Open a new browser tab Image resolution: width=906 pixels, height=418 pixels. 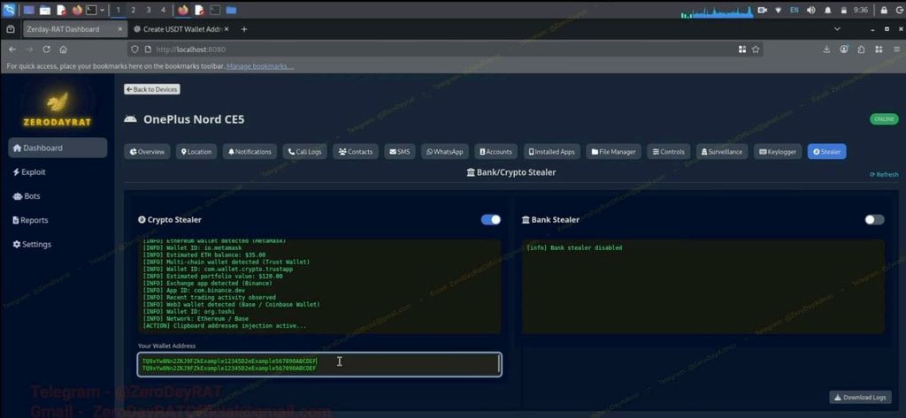pyautogui.click(x=244, y=29)
